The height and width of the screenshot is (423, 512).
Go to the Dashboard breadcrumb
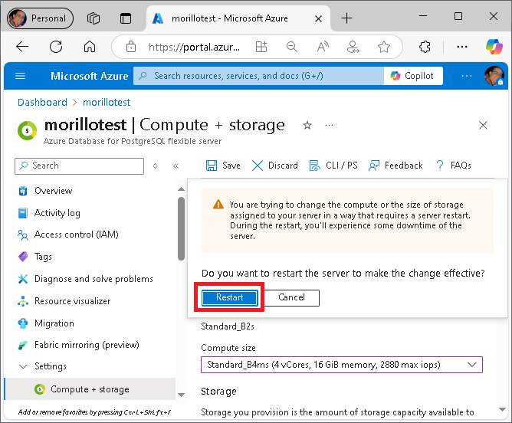[x=42, y=103]
